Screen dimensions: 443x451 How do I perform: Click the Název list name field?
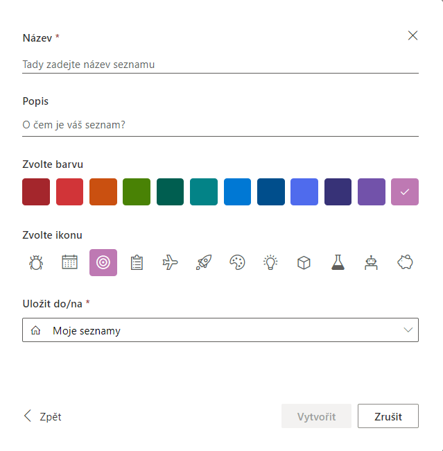coord(220,65)
